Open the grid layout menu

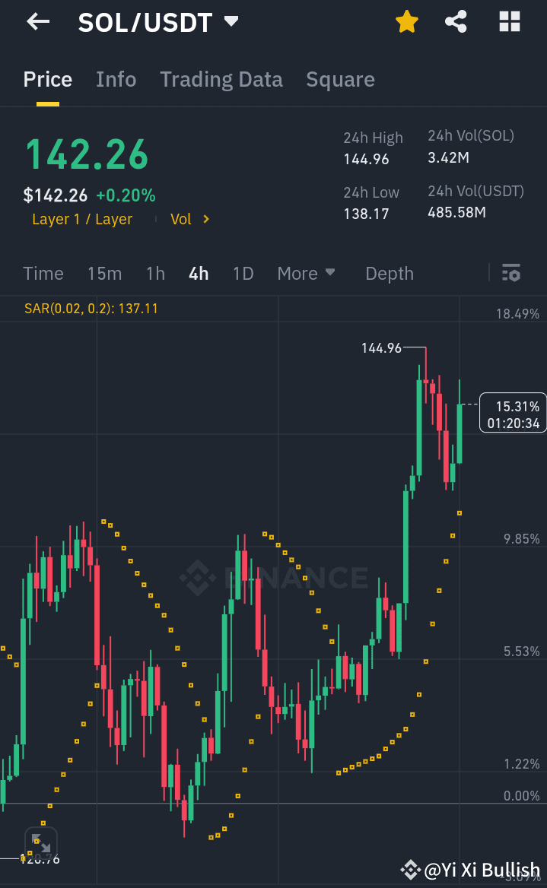click(508, 22)
